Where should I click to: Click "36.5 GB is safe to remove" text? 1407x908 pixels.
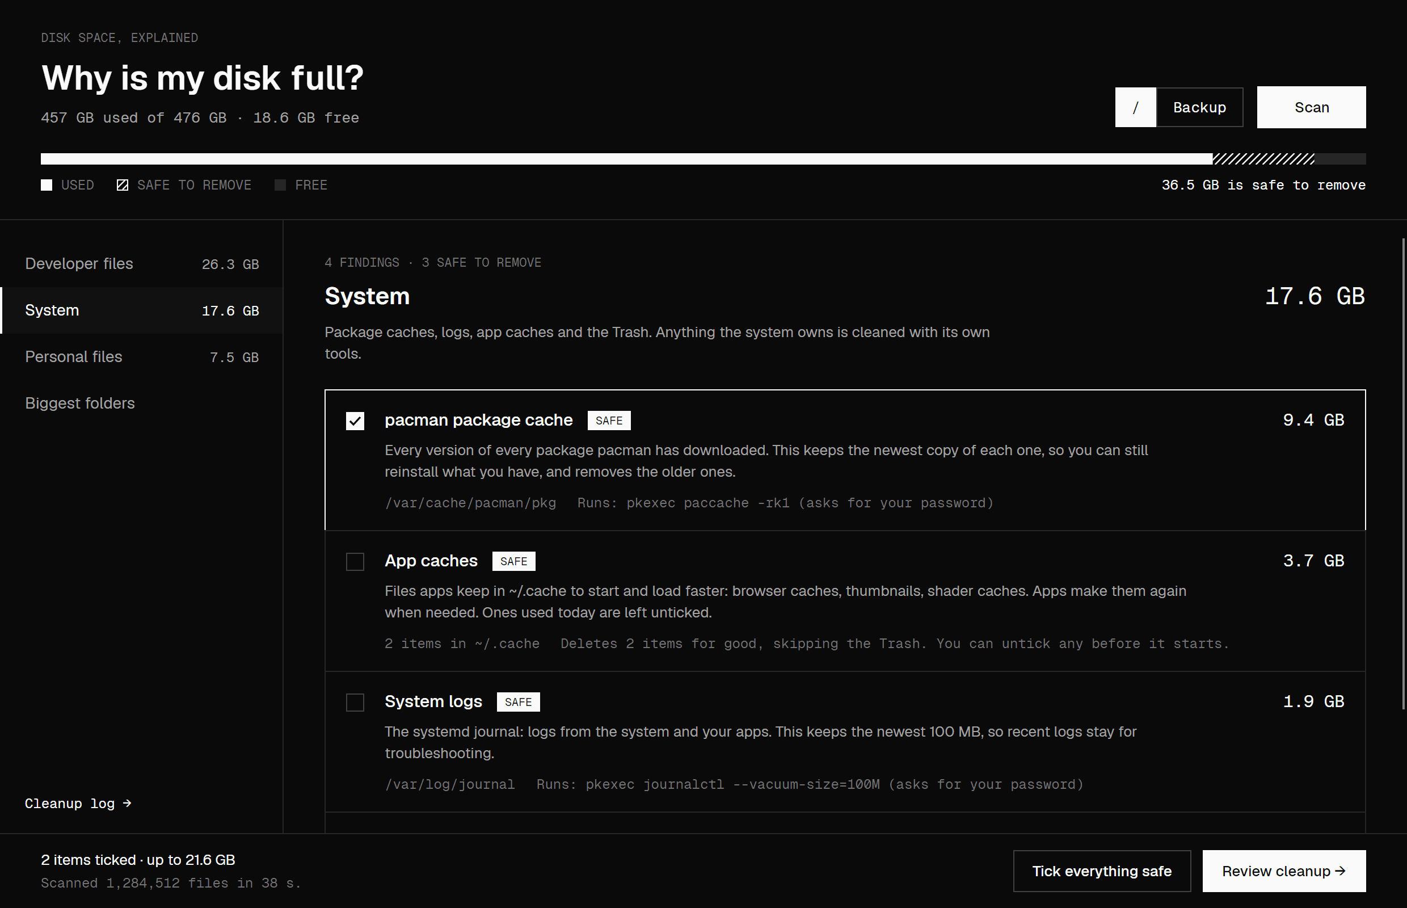[1263, 185]
